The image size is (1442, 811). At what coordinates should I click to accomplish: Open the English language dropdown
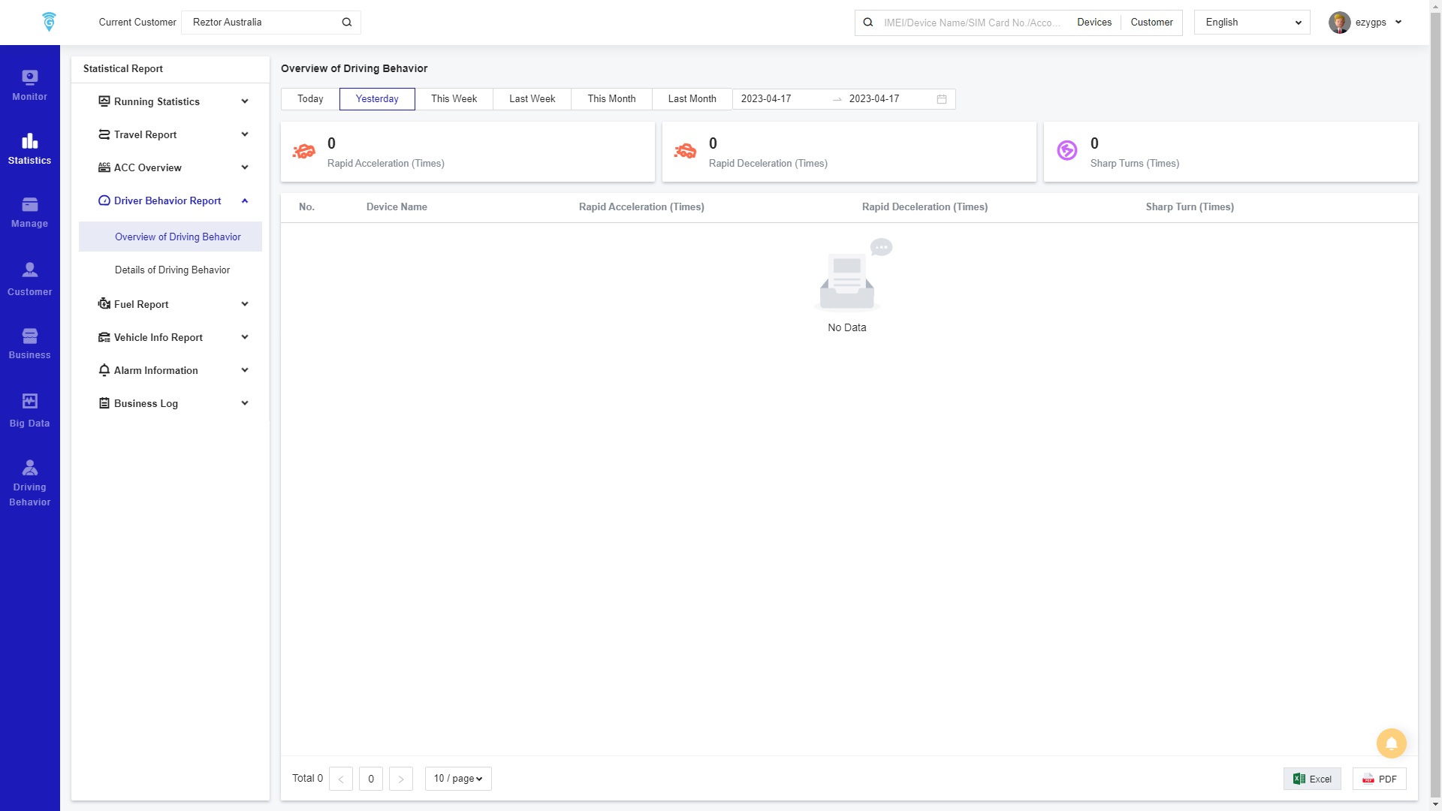click(x=1251, y=23)
